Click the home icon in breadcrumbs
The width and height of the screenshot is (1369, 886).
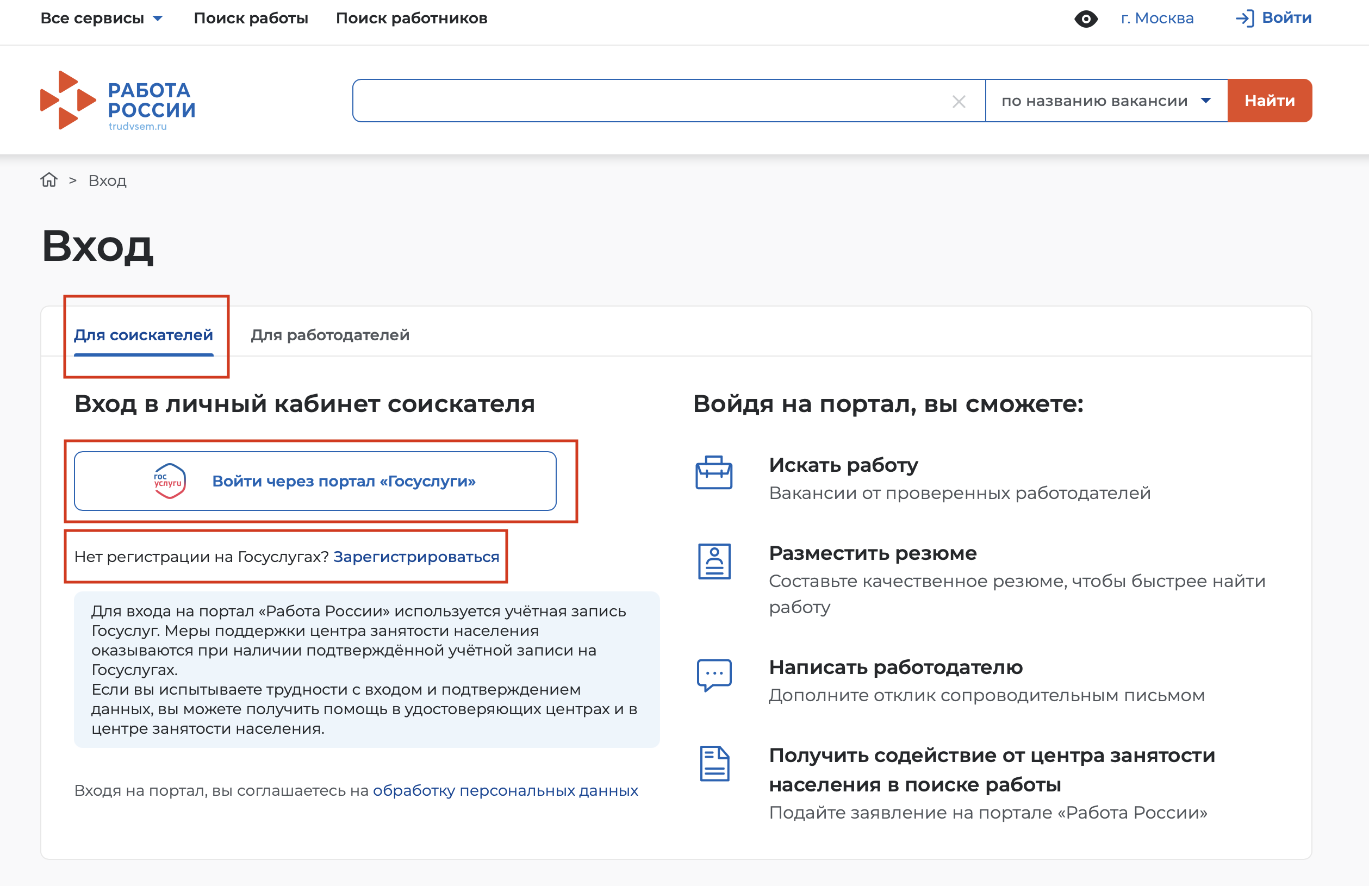pyautogui.click(x=49, y=180)
